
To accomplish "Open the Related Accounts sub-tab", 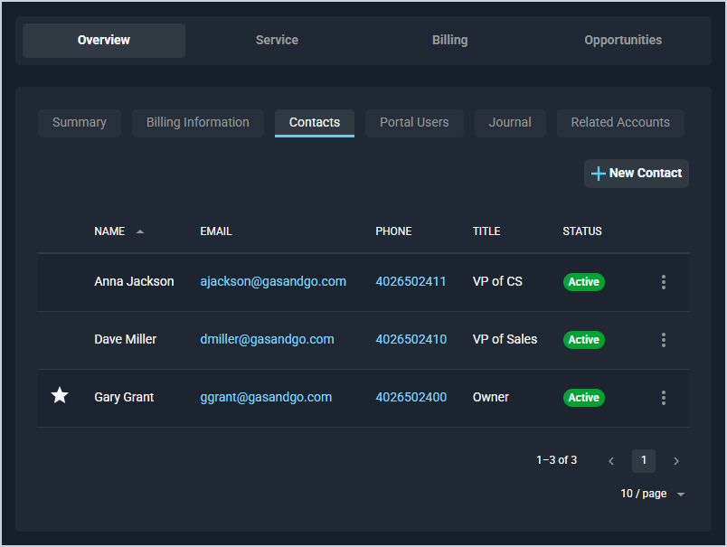I will pos(620,123).
